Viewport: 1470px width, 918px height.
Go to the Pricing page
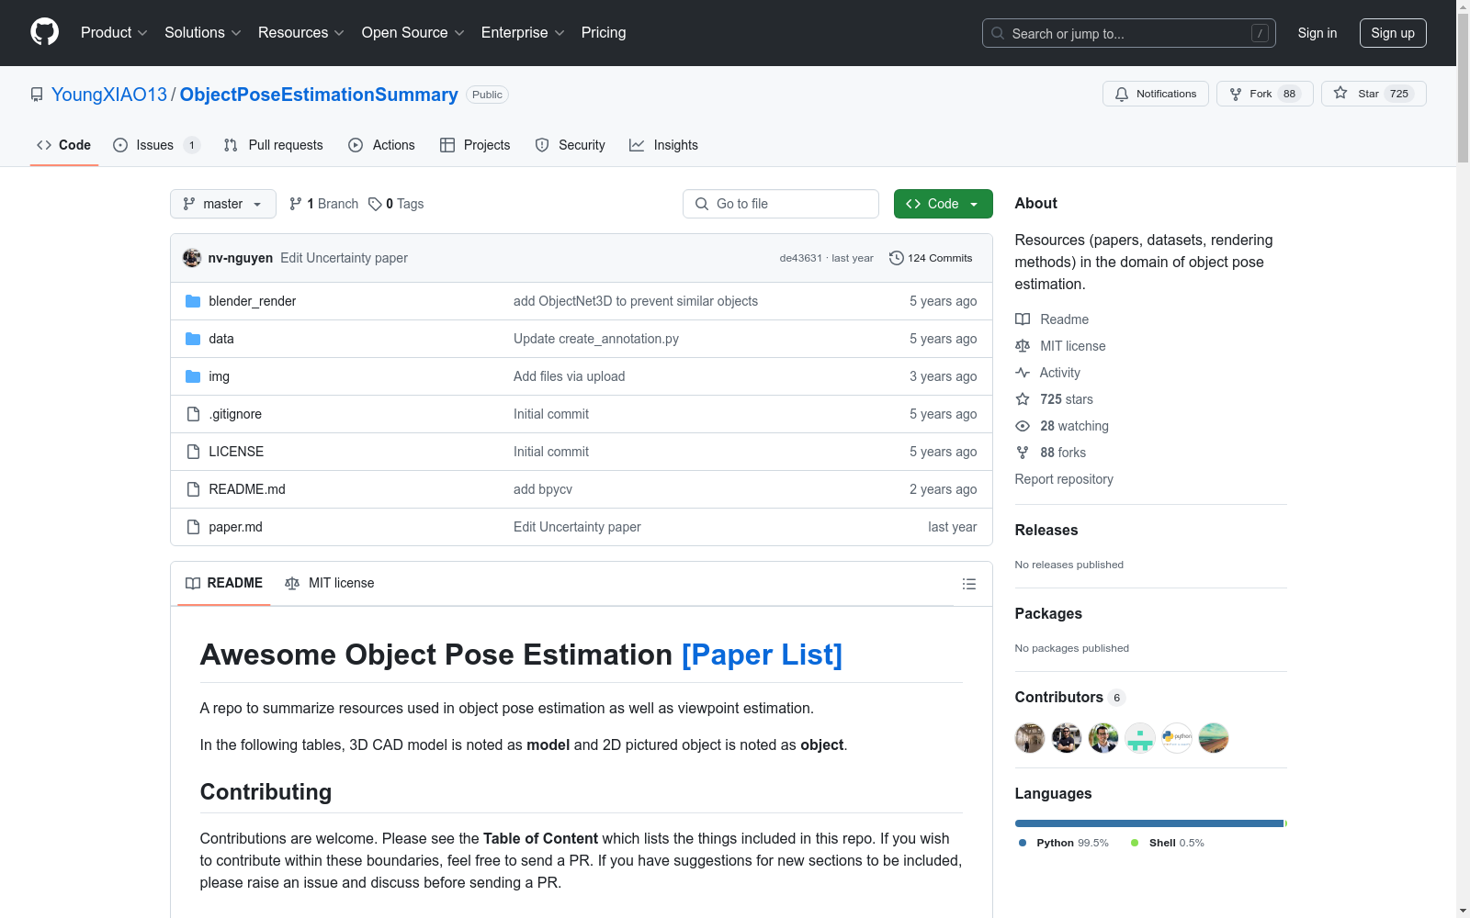pos(604,33)
